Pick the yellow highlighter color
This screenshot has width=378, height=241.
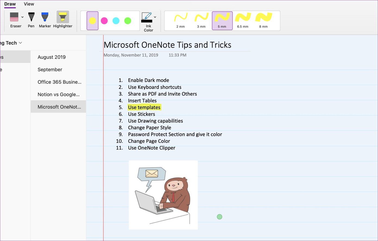(x=93, y=21)
